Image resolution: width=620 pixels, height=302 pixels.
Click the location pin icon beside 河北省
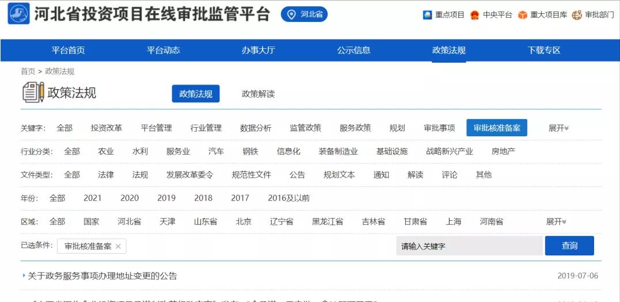291,15
